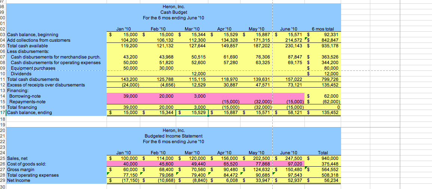Click the "6 mos total" column header
Screen dimensions: 432x189
pos(323,29)
